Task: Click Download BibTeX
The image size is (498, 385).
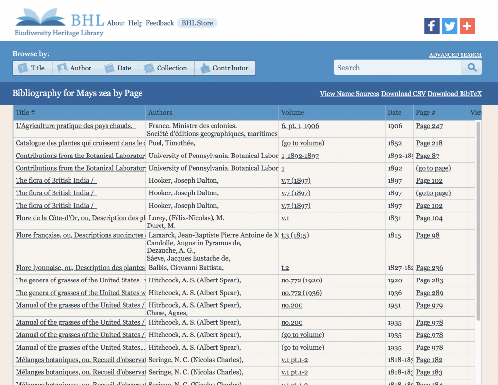Action: point(454,93)
